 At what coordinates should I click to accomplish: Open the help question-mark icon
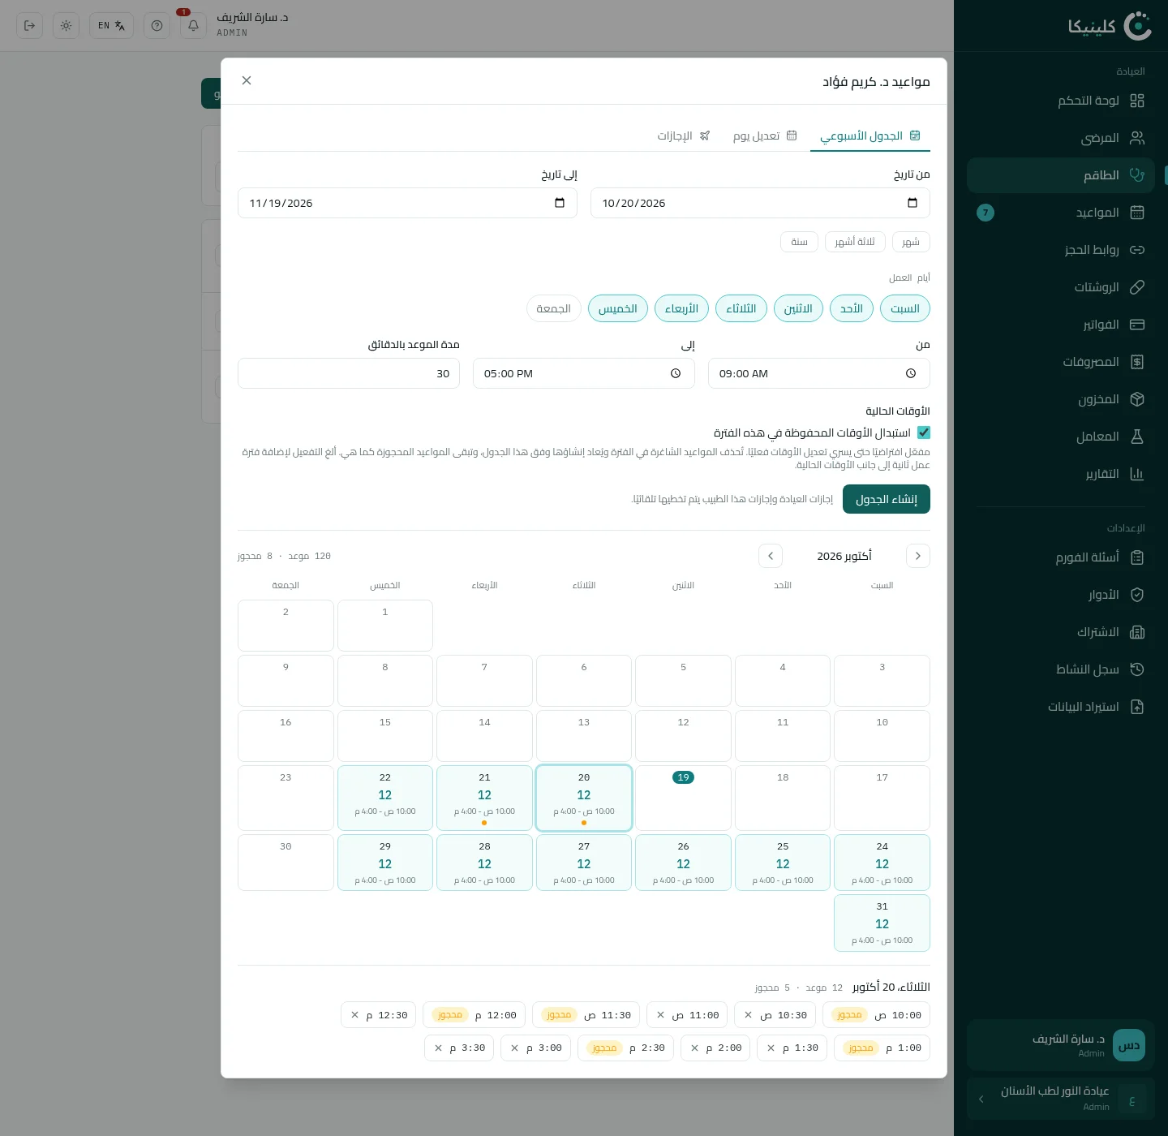pyautogui.click(x=157, y=25)
